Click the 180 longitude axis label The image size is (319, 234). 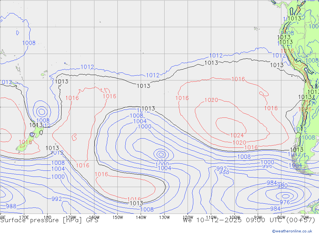[x=47, y=217]
